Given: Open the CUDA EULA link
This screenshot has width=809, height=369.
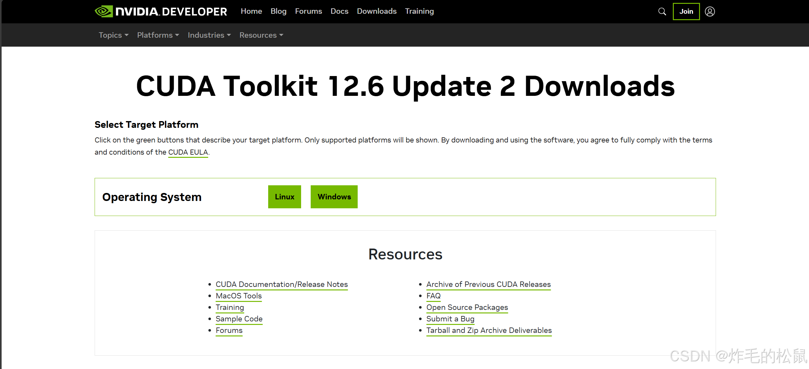Looking at the screenshot, I should pyautogui.click(x=188, y=152).
